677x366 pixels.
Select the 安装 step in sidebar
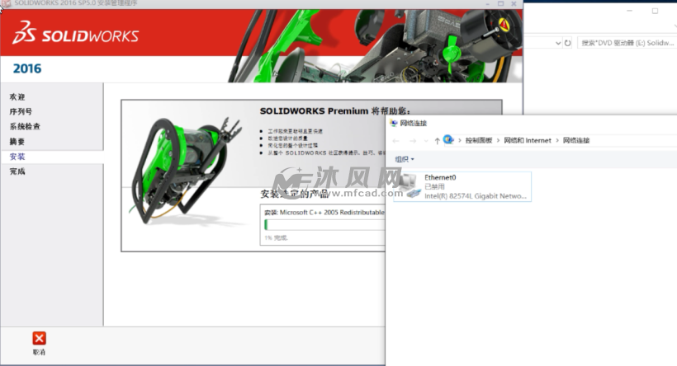point(17,157)
